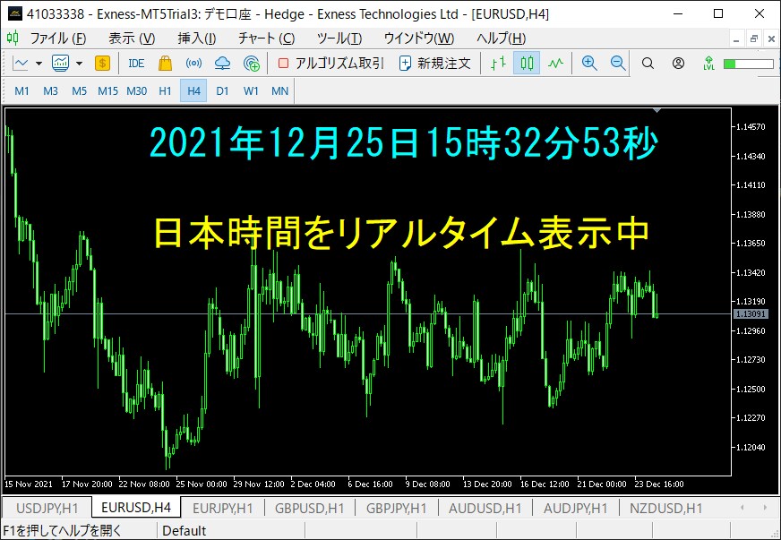Open the templates/indicators chart icon
This screenshot has width=781, height=540.
tap(60, 64)
